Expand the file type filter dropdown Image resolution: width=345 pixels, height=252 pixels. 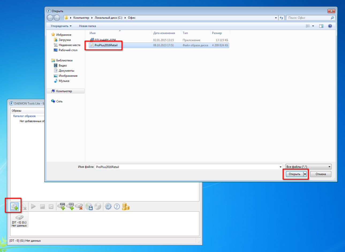coord(329,167)
